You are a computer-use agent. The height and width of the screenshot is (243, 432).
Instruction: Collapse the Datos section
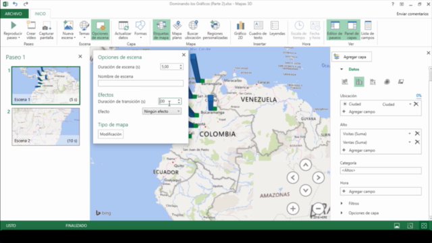click(x=342, y=69)
